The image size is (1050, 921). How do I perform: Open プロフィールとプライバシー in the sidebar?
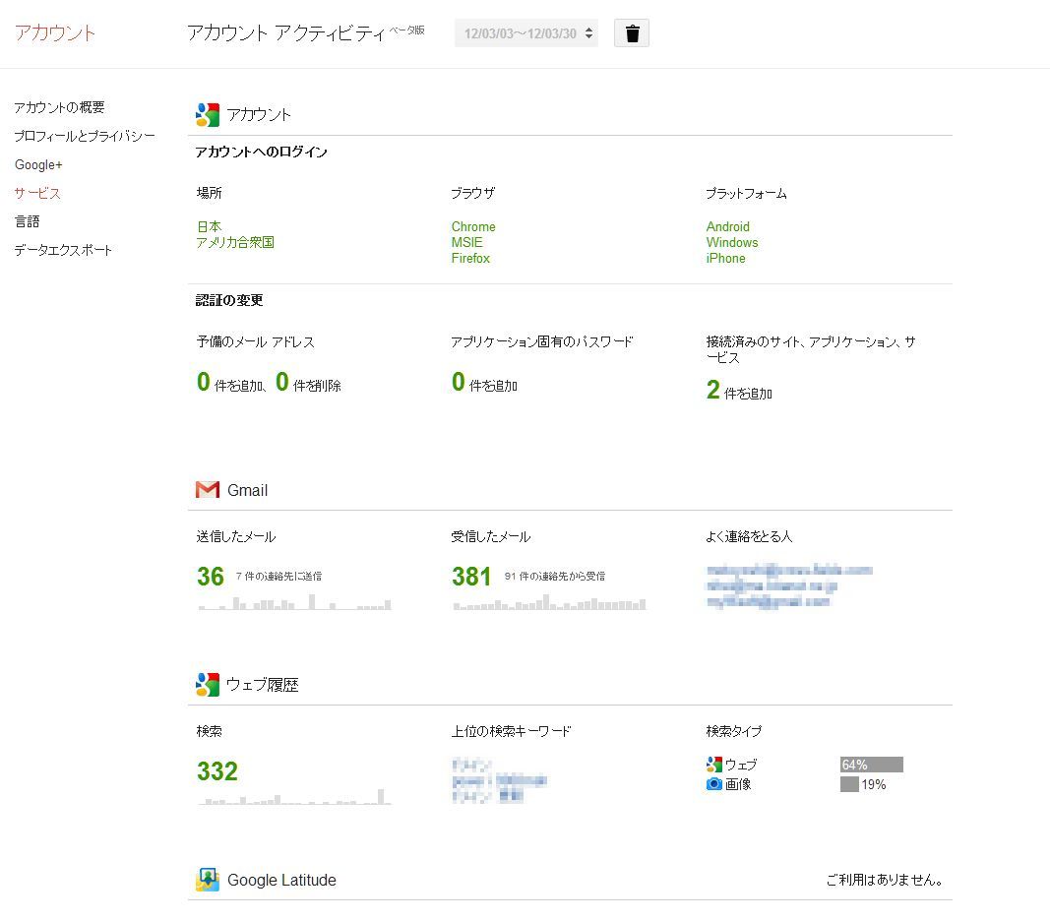(x=85, y=136)
